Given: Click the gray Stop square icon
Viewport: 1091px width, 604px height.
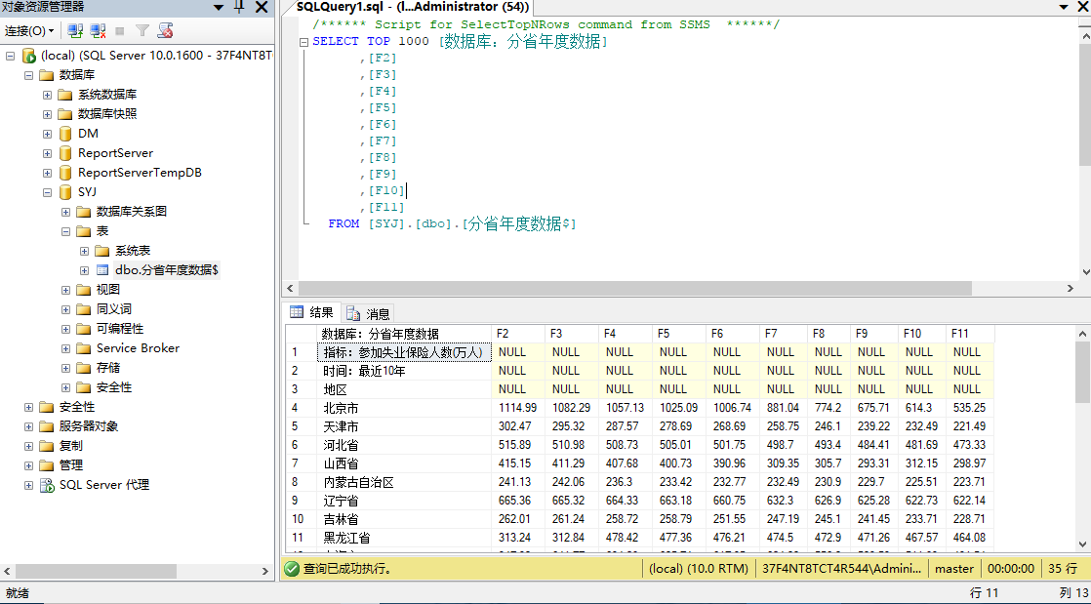Looking at the screenshot, I should click(x=120, y=30).
